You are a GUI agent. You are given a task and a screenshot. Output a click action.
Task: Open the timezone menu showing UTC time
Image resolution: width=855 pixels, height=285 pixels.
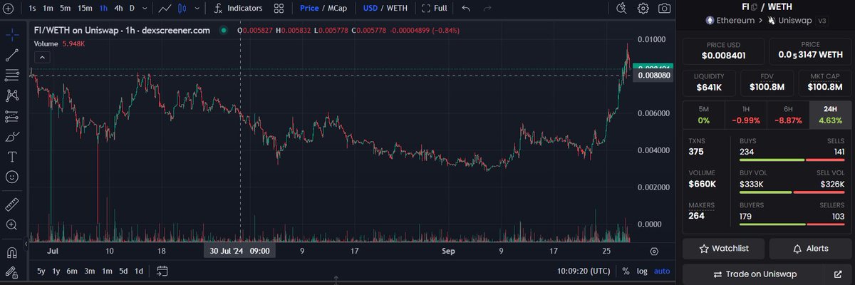coord(584,271)
